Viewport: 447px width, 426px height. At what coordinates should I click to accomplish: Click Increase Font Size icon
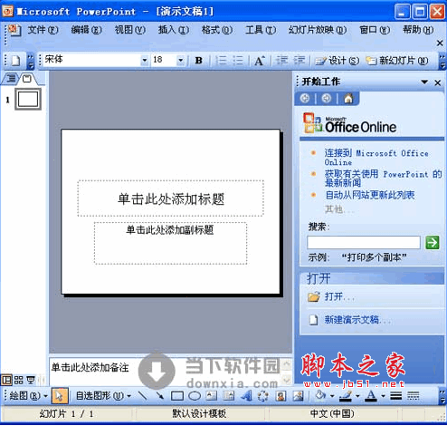pos(260,61)
